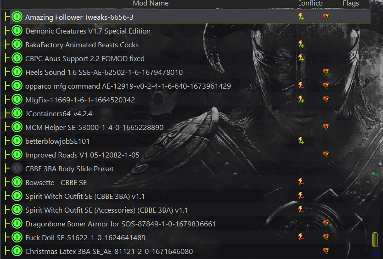
Task: Select opparco mfg command AE mod name
Action: tap(128, 86)
